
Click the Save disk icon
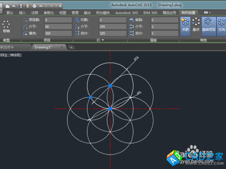[x=21, y=6]
